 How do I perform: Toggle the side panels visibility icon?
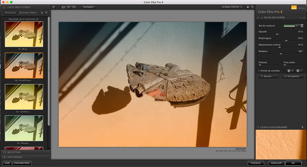point(54,7)
